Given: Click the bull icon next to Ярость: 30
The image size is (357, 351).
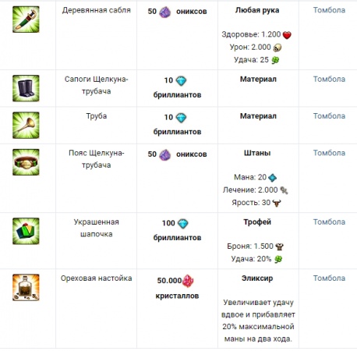Looking at the screenshot, I should point(277,203).
